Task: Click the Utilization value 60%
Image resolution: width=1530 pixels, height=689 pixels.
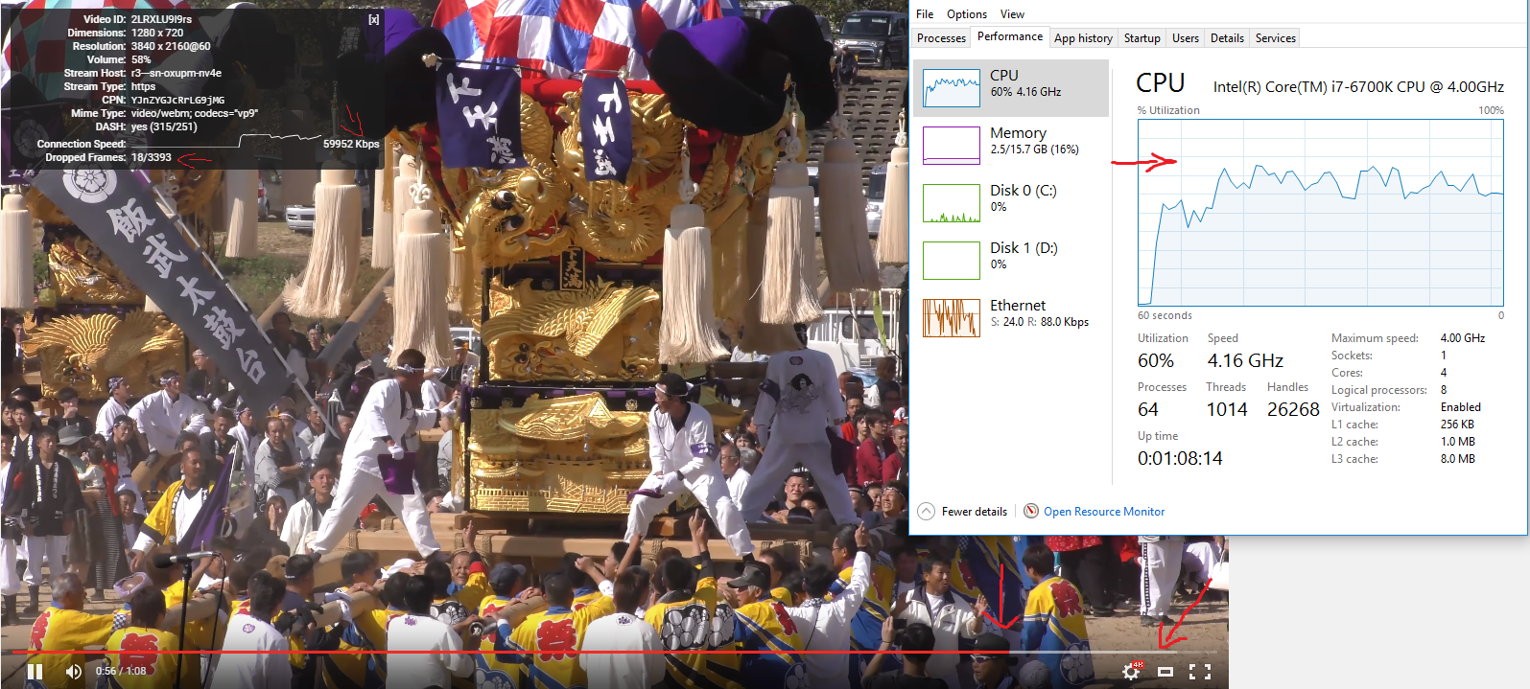Action: coord(1156,360)
